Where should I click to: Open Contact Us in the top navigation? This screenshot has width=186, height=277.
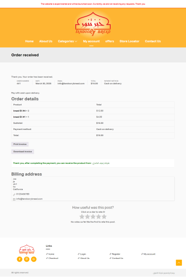click(x=153, y=41)
